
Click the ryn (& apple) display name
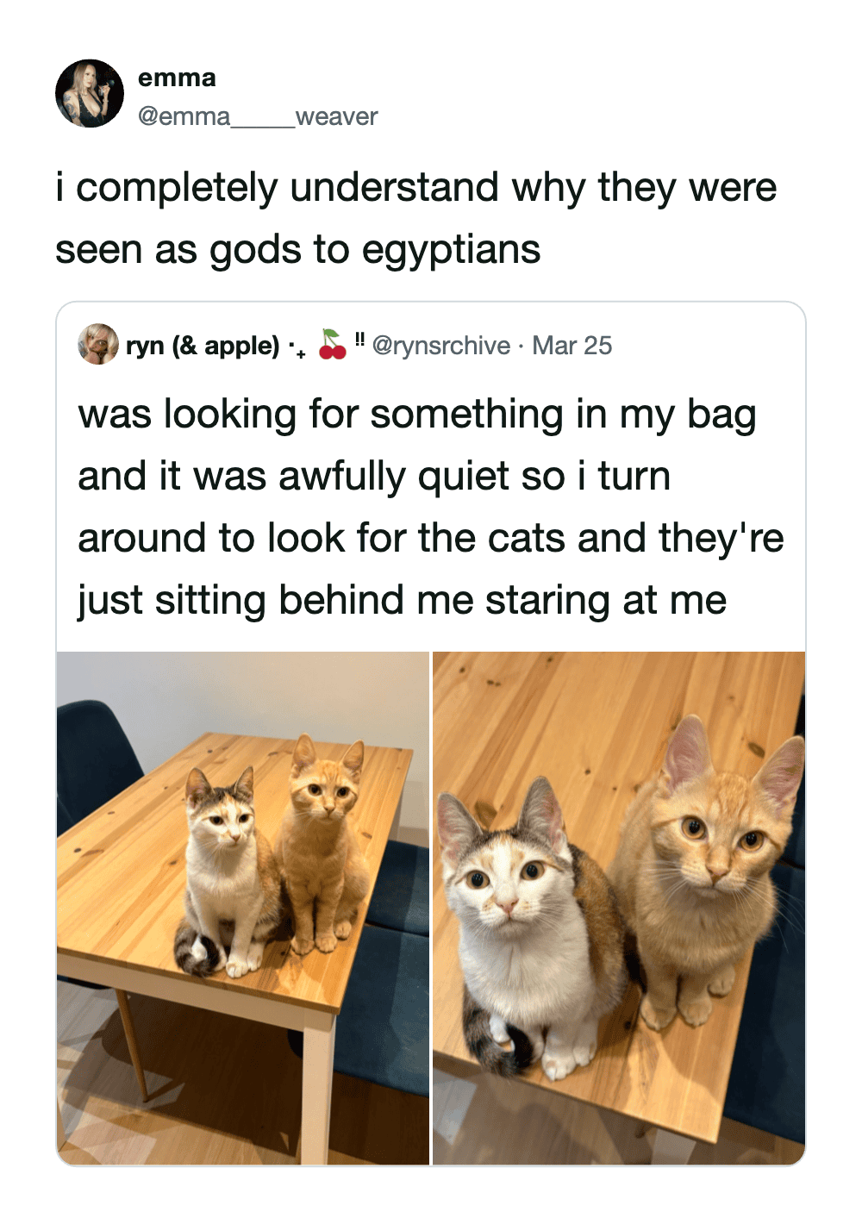203,346
